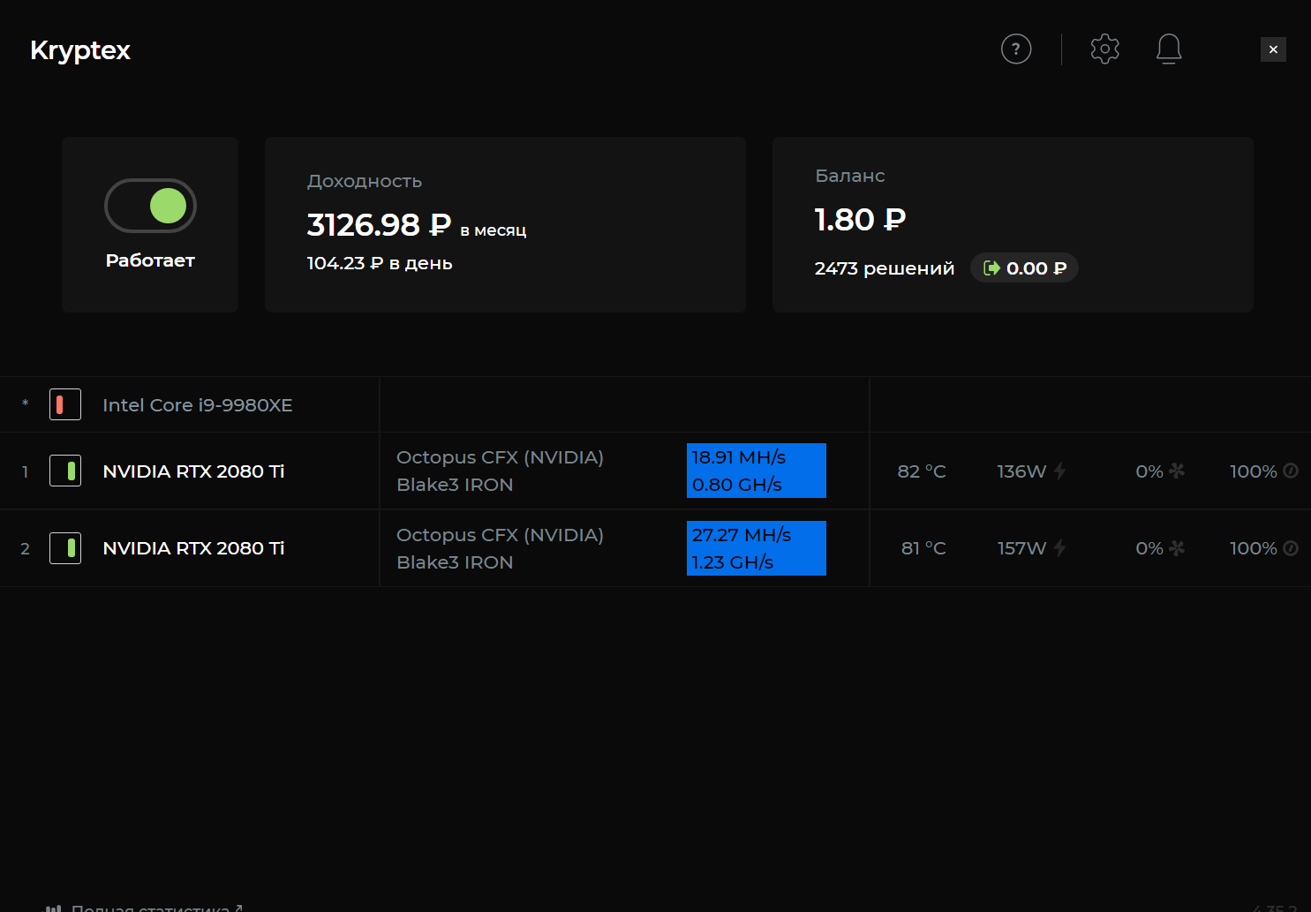The image size is (1311, 912).
Task: Select the 18.91 MH/s hashrate block
Action: pos(757,471)
